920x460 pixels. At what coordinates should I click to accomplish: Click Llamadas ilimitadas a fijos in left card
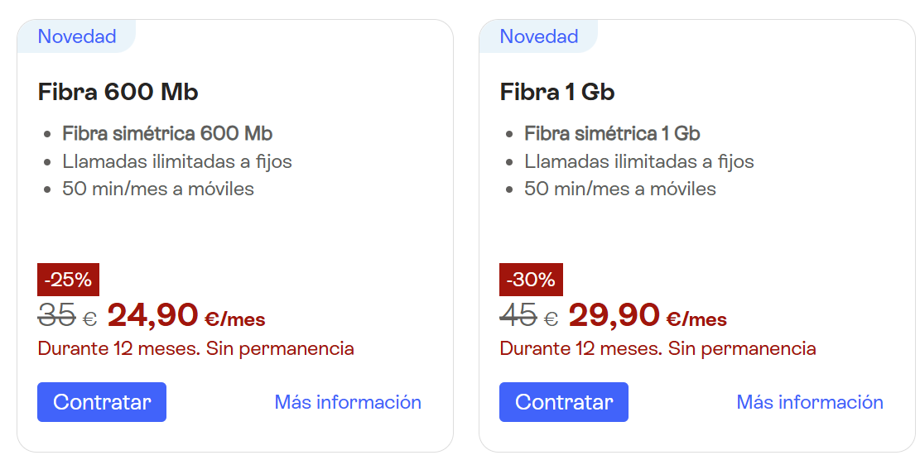(177, 161)
